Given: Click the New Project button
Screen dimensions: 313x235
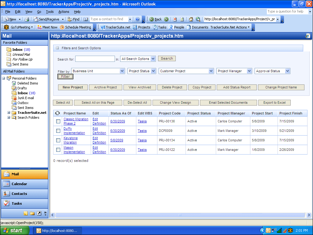Looking at the screenshot, I should pyautogui.click(x=73, y=87).
